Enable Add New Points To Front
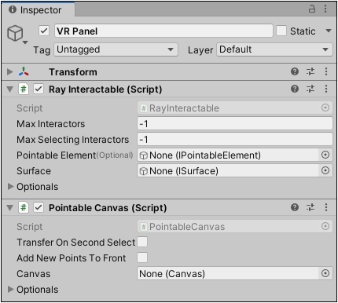The width and height of the screenshot is (338, 303). (x=142, y=257)
